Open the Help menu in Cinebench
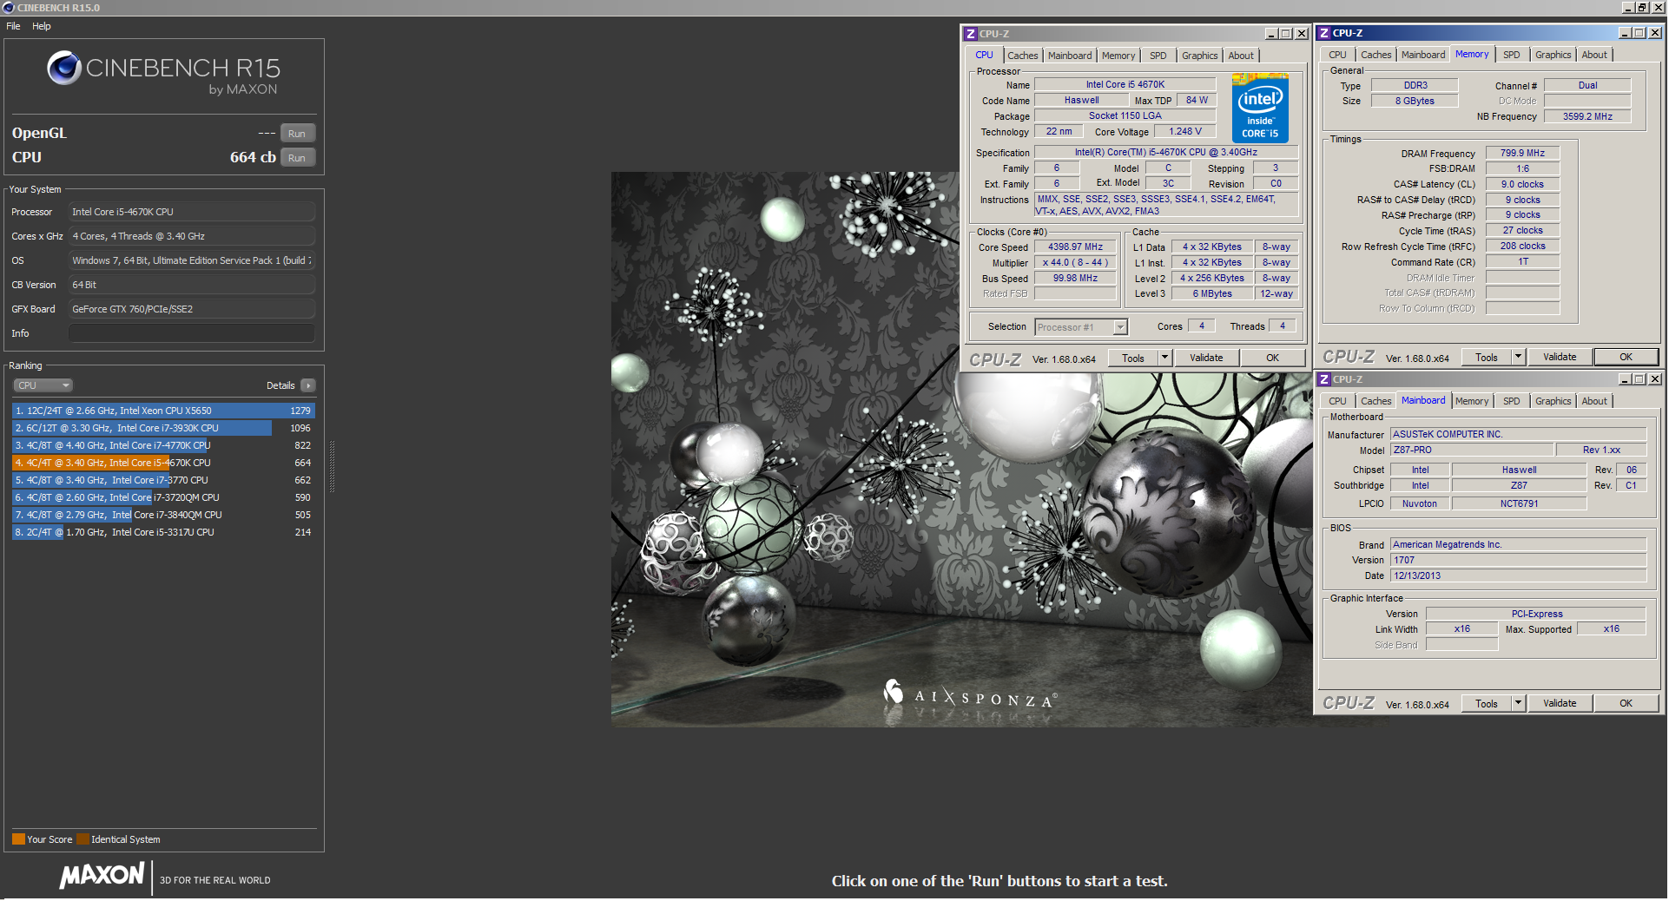The height and width of the screenshot is (901, 1669). pos(42,26)
